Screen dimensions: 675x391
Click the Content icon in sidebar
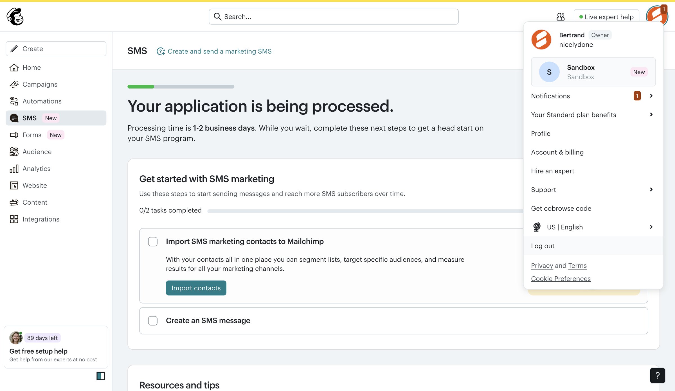(x=14, y=202)
